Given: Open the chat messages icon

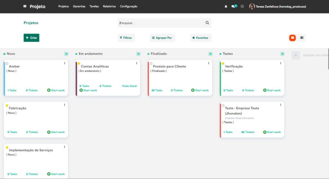Looking at the screenshot, I should click(x=234, y=6).
